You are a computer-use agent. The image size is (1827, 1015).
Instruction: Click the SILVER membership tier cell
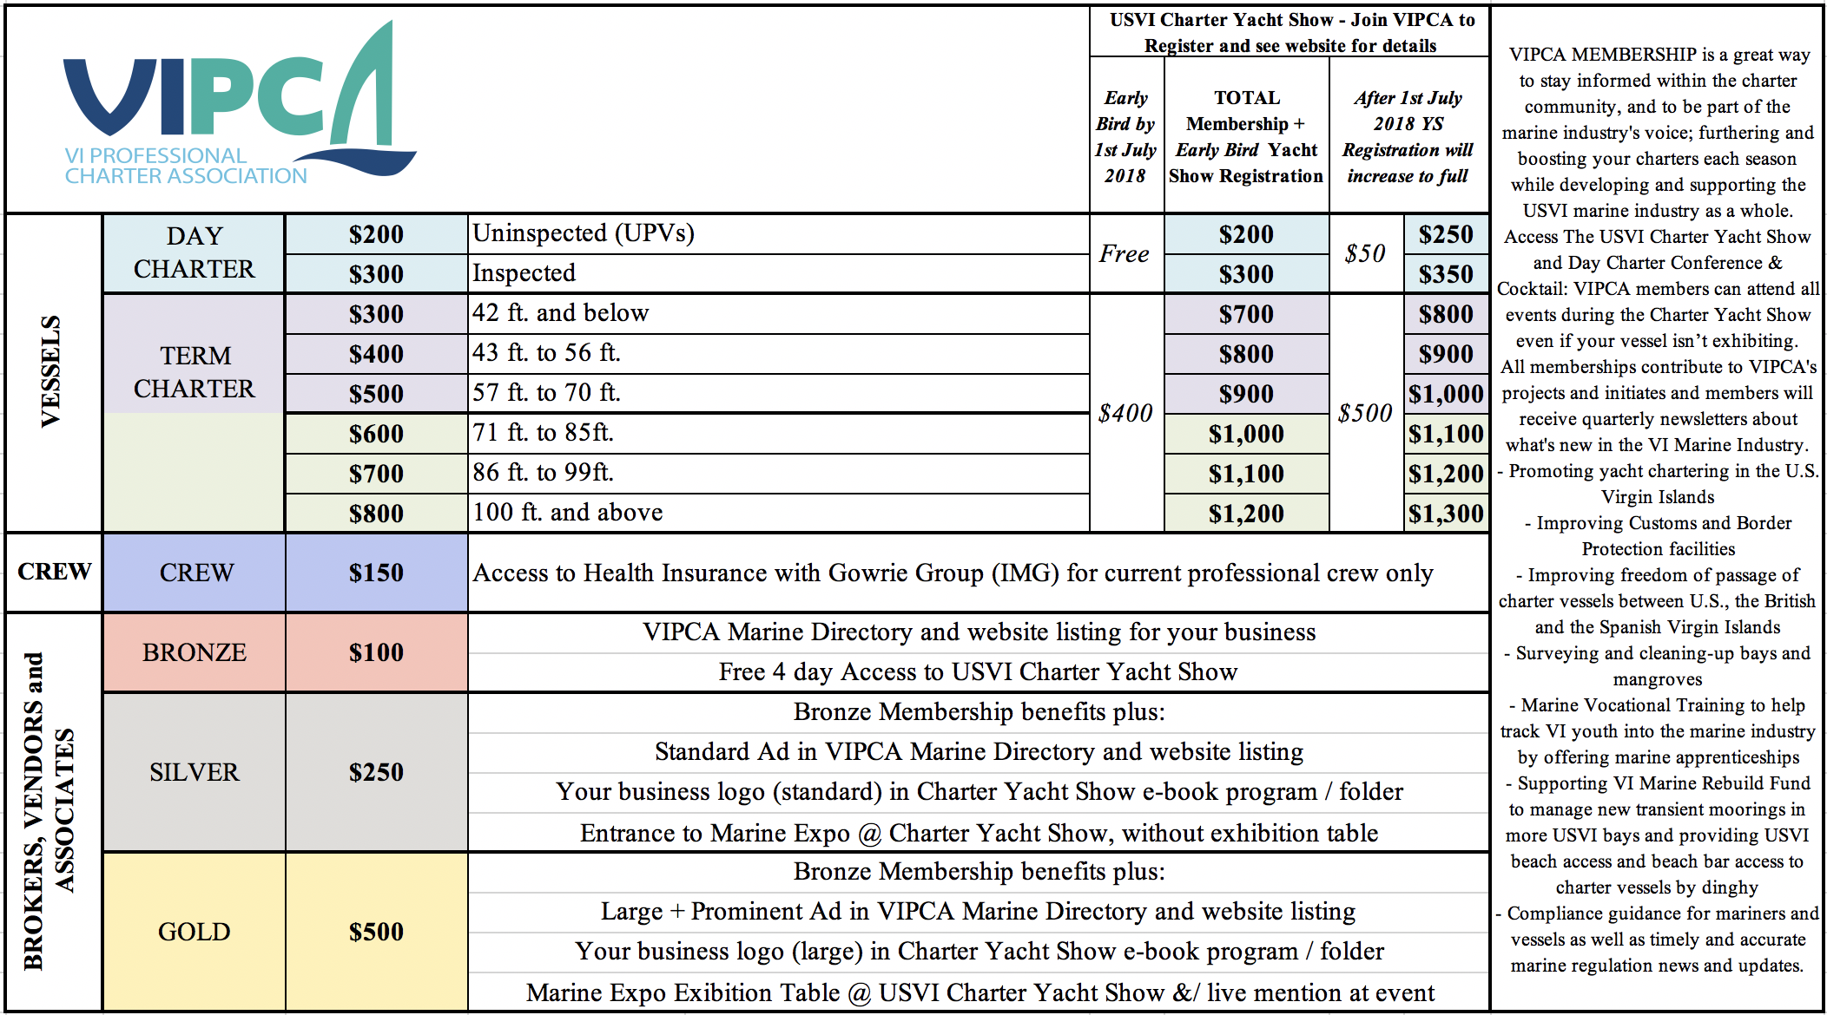pyautogui.click(x=194, y=772)
